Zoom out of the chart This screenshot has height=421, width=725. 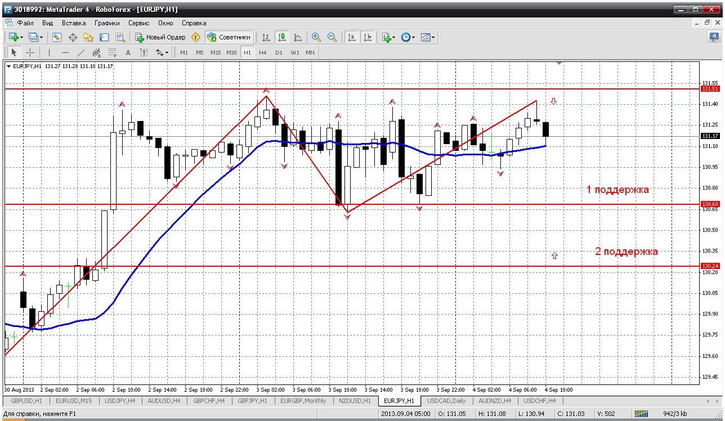tap(332, 37)
